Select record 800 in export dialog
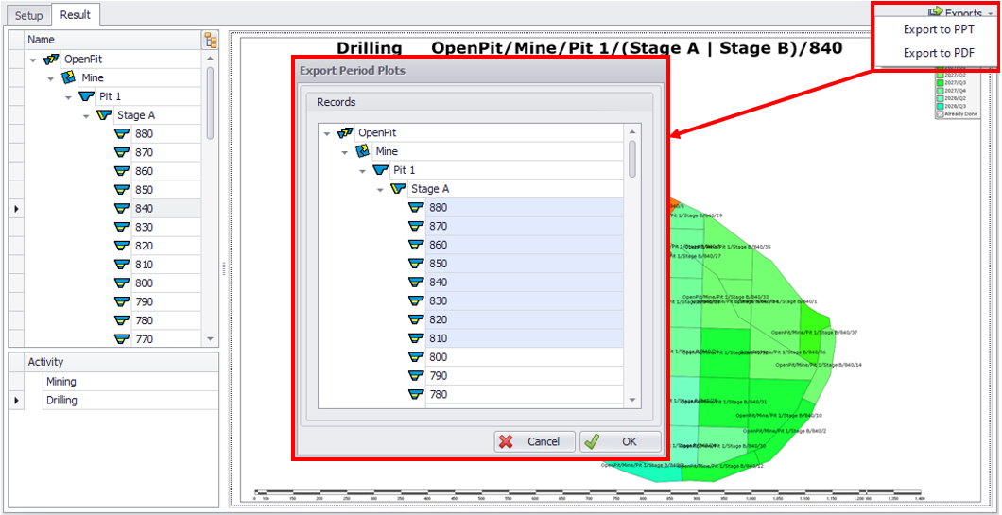This screenshot has width=1002, height=515. point(525,357)
